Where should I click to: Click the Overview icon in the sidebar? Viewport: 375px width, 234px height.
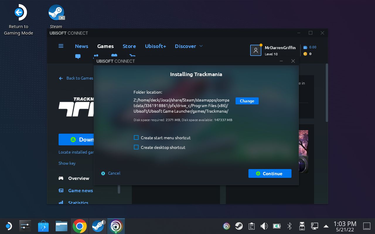point(61,178)
